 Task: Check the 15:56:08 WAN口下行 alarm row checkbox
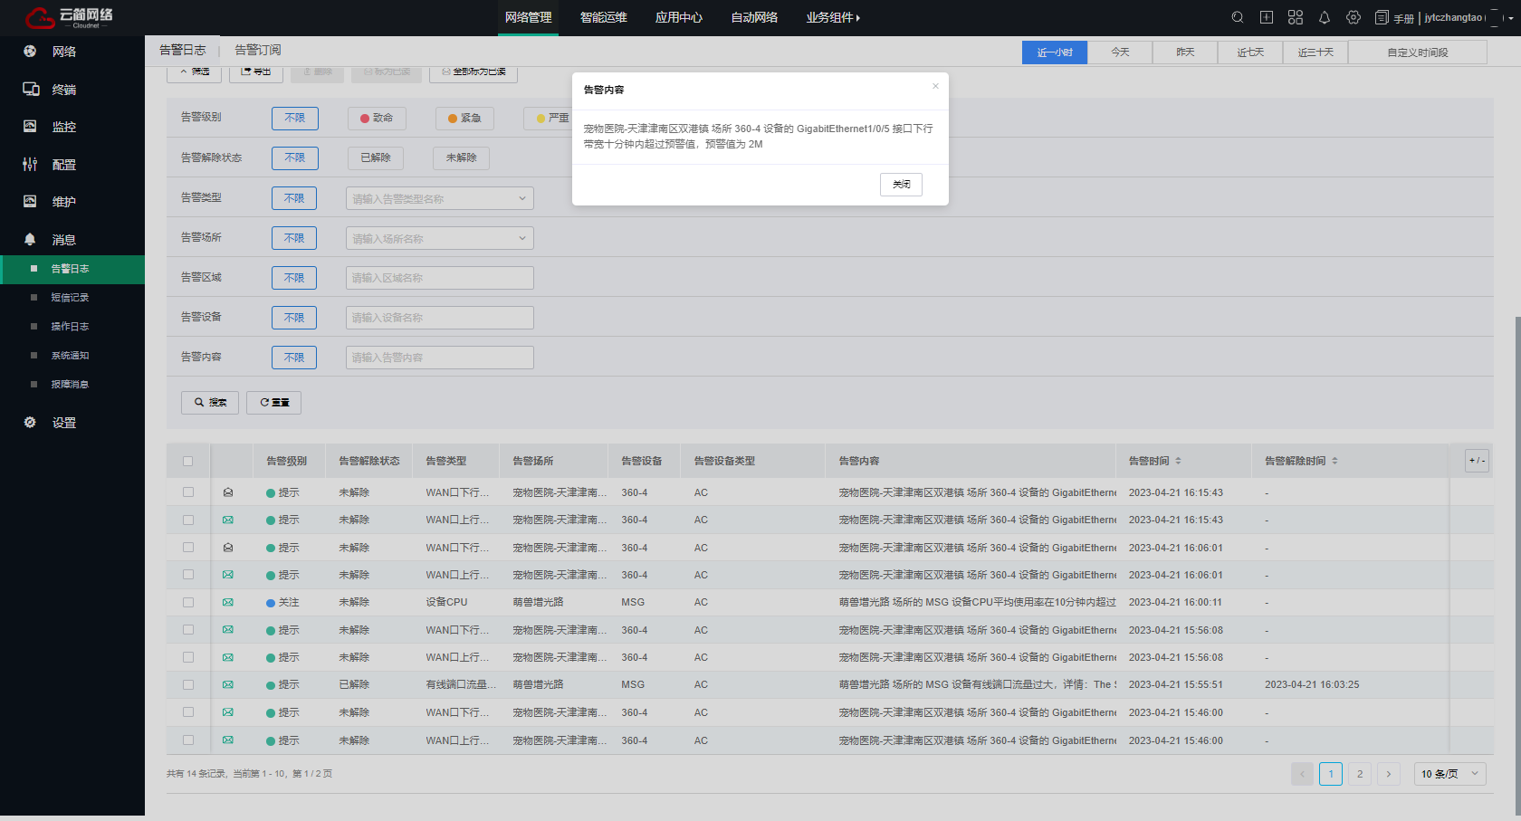coord(188,630)
